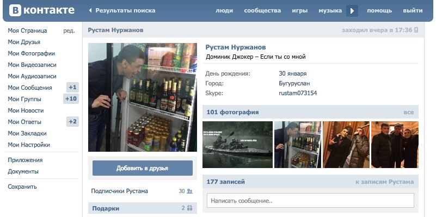Open the сообщества top menu
Image resolution: width=436 pixels, height=217 pixels.
(x=262, y=10)
